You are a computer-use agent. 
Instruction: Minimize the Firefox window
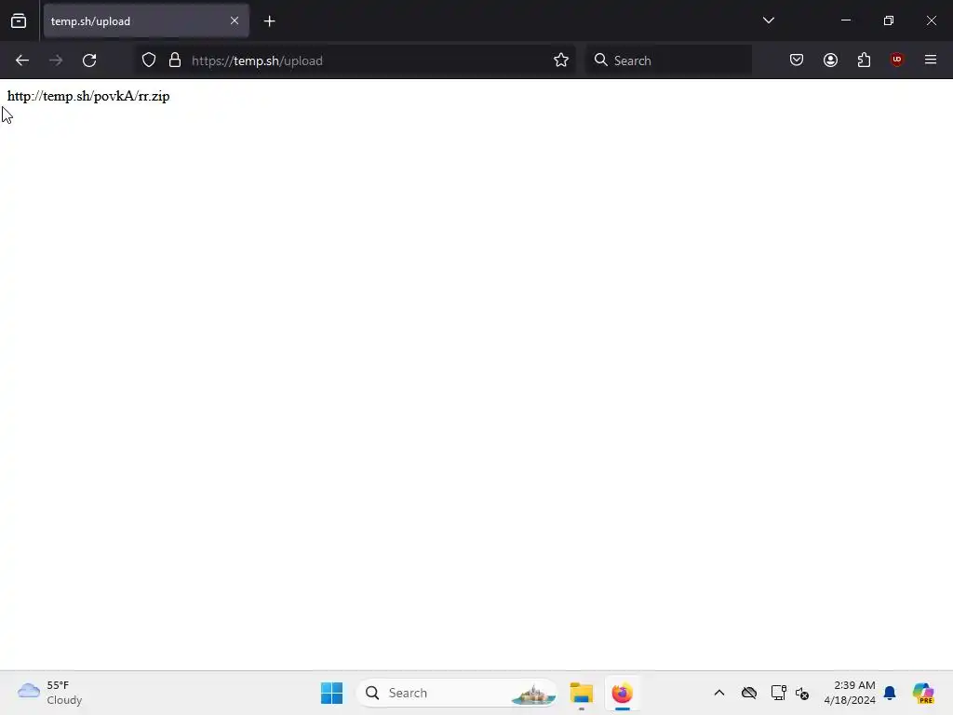(x=846, y=20)
